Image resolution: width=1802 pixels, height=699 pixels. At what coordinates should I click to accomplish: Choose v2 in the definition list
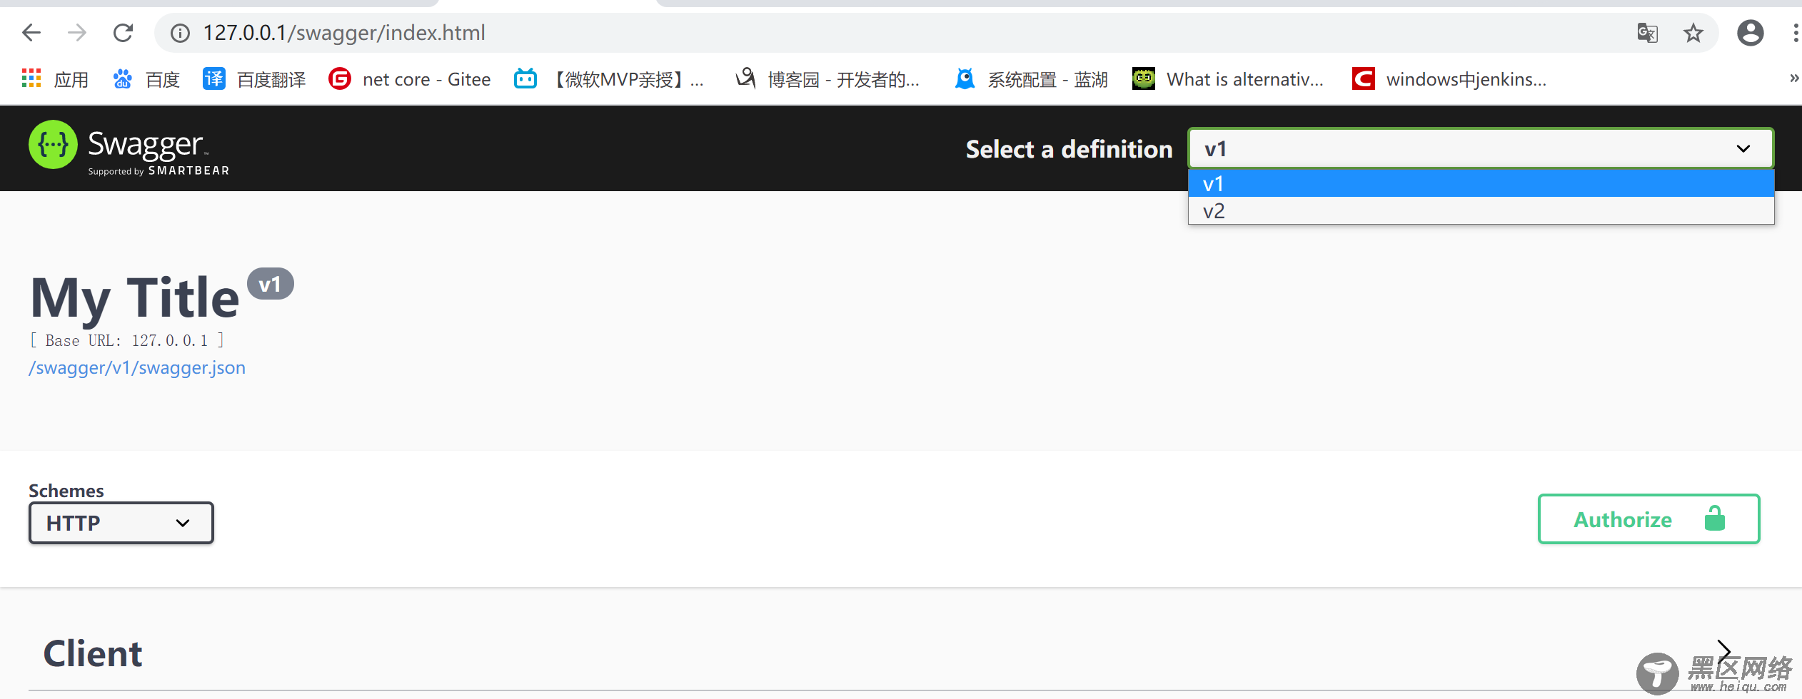point(1481,210)
